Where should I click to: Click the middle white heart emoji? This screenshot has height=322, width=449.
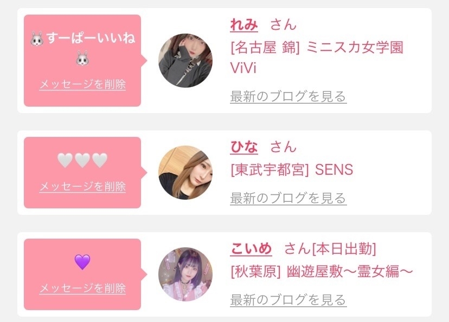82,160
